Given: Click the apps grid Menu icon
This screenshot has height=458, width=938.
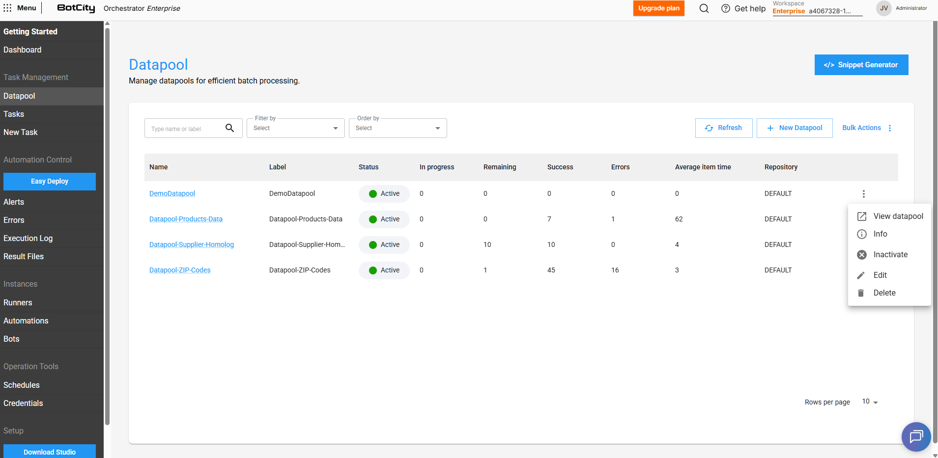Looking at the screenshot, I should click(7, 8).
